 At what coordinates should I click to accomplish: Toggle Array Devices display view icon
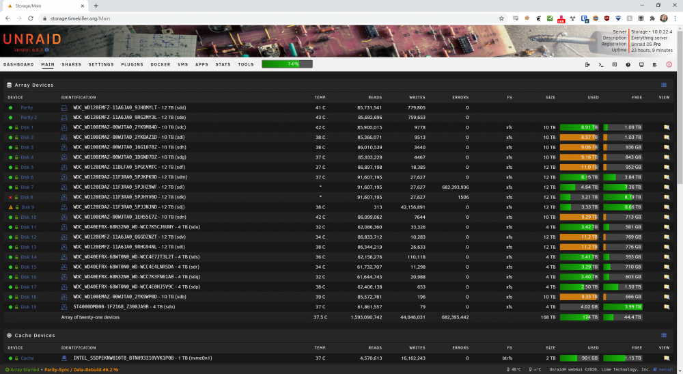click(664, 85)
